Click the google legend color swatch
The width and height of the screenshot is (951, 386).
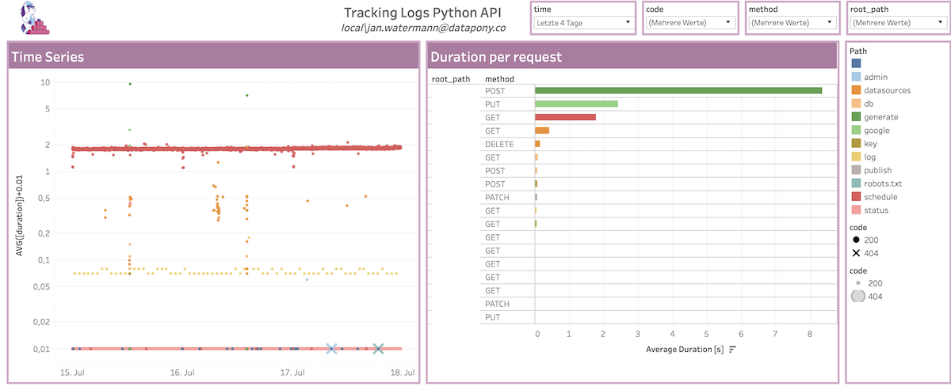(856, 131)
